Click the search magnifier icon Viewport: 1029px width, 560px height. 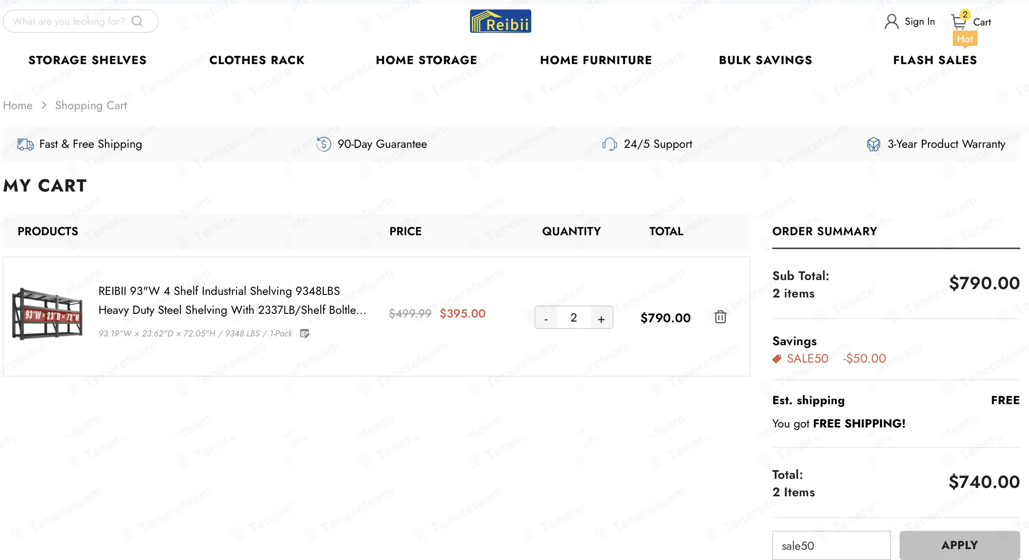click(x=137, y=21)
